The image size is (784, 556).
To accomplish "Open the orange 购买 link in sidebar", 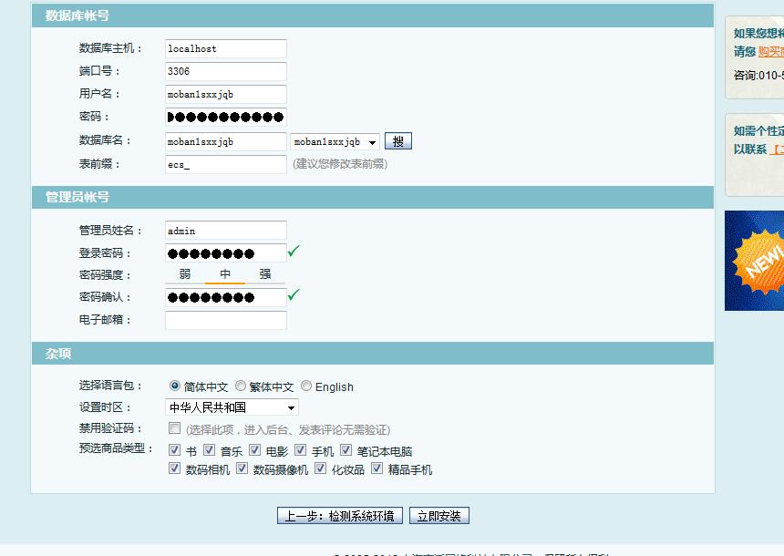I will (x=771, y=52).
